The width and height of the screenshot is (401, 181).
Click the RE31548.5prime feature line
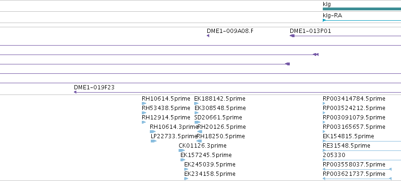(x=362, y=150)
